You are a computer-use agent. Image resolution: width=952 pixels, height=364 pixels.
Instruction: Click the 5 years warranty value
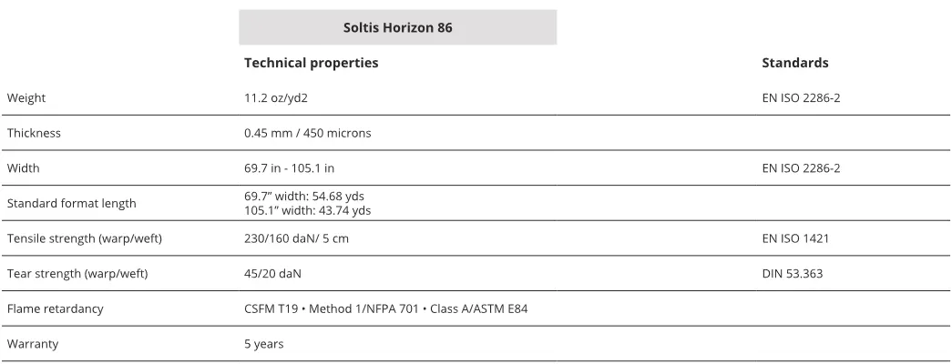263,345
